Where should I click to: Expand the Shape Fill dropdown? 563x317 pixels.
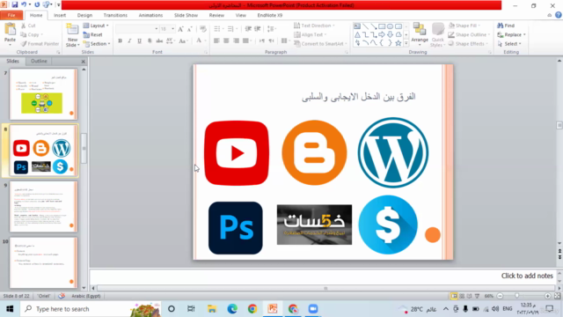[x=464, y=26]
